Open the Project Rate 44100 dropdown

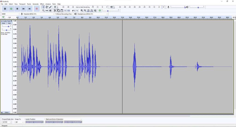point(7,122)
